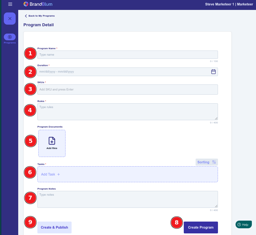Click the Rules resize handle
The width and height of the screenshot is (256, 235).
coord(216,118)
